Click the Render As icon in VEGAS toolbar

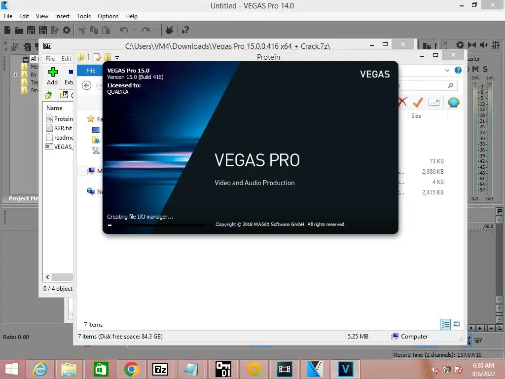[54, 30]
